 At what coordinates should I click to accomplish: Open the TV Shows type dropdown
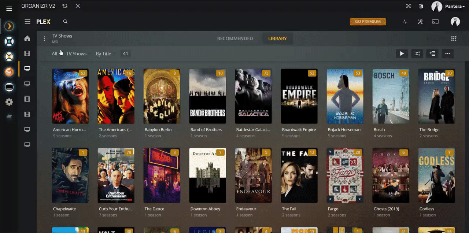coord(78,53)
